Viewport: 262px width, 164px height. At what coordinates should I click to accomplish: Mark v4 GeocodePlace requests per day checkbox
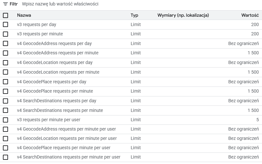5,82
